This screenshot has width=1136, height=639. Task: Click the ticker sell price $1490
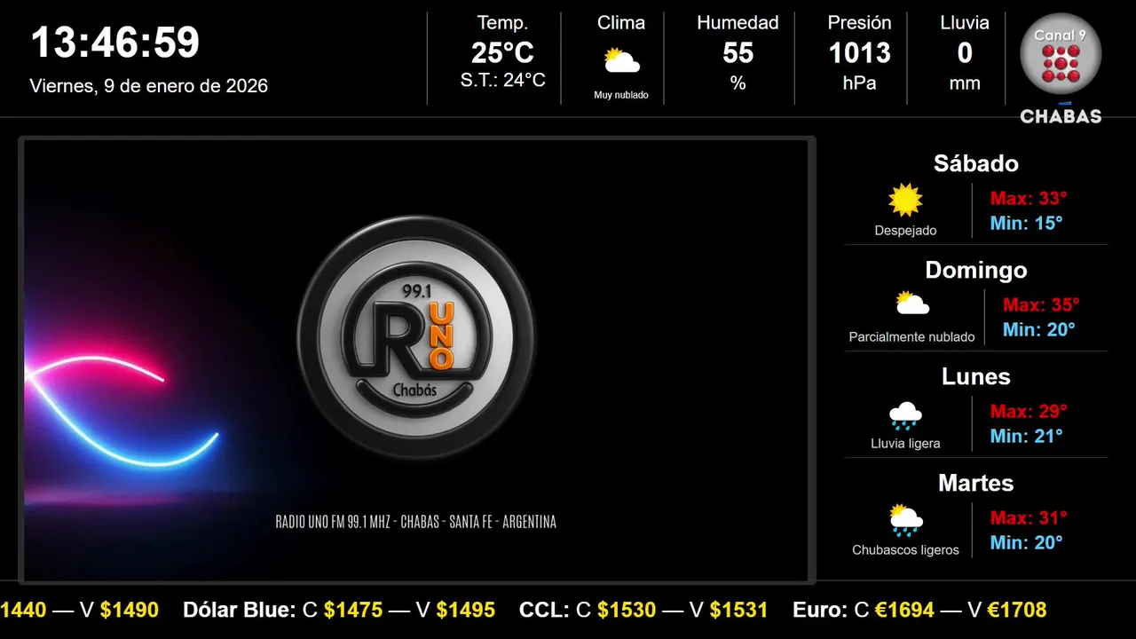tap(130, 610)
